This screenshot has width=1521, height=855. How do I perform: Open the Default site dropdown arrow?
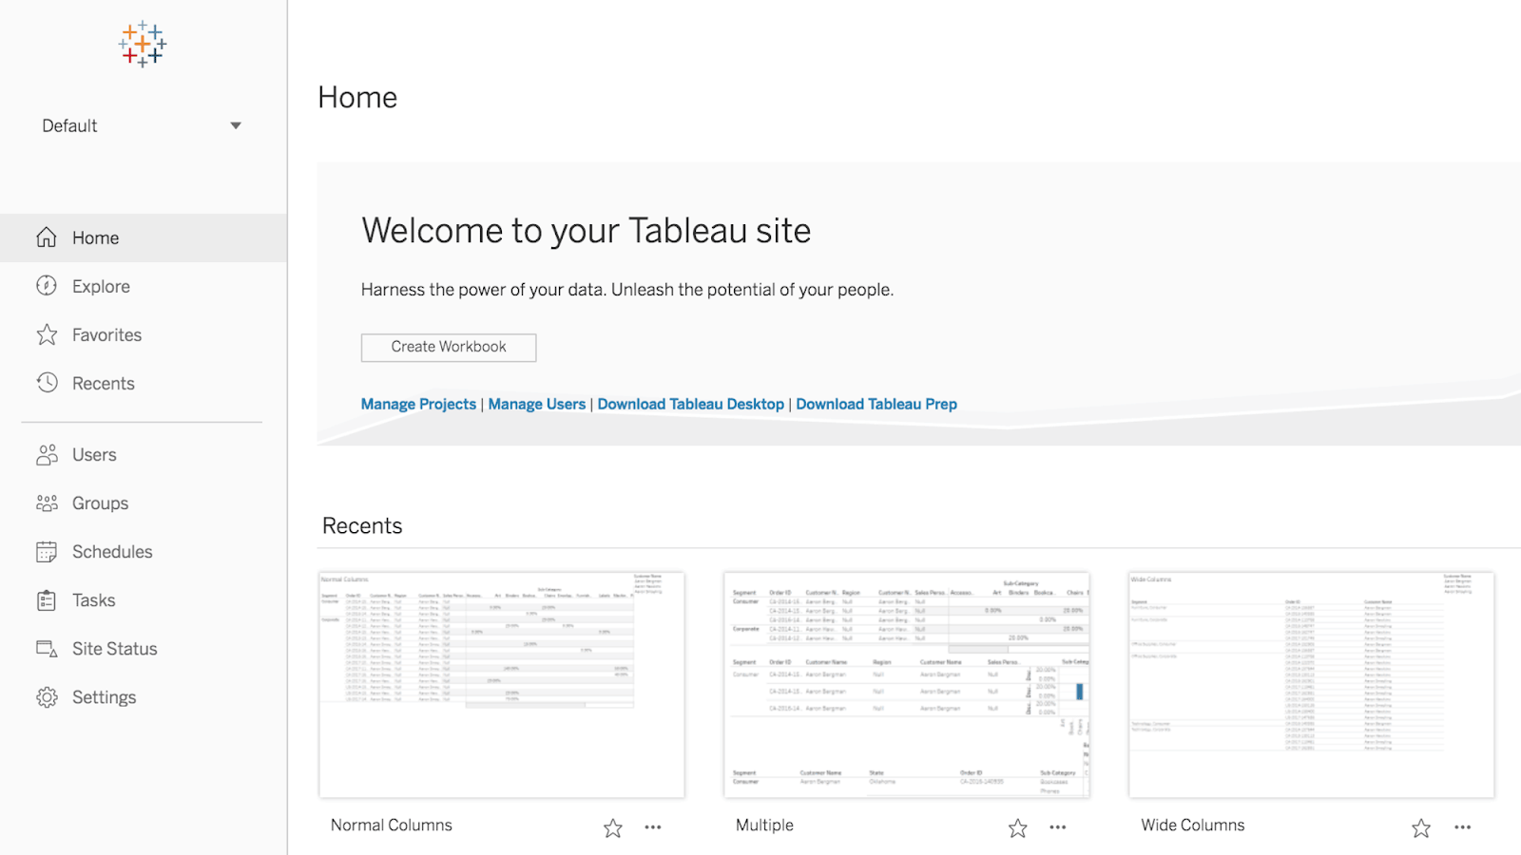pyautogui.click(x=236, y=125)
